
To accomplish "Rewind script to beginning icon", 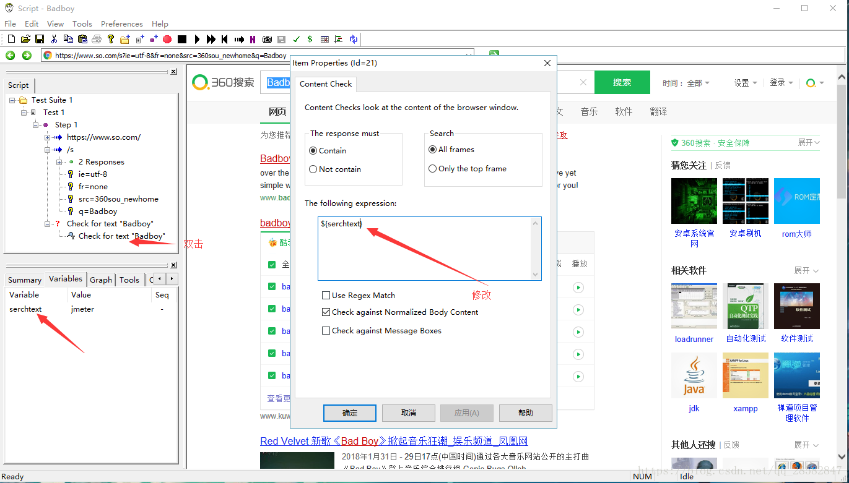I will pyautogui.click(x=225, y=39).
